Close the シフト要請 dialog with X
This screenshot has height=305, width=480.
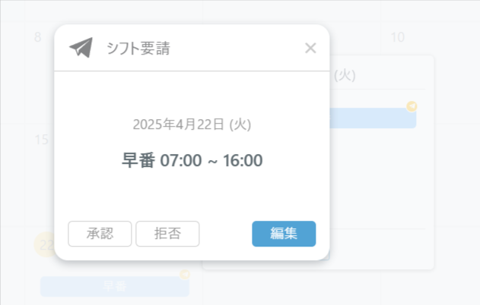310,49
